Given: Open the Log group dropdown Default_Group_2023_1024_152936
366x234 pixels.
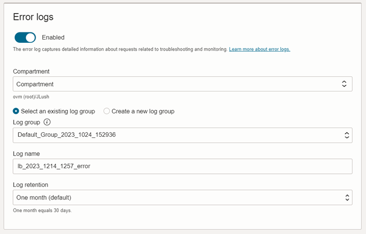Looking at the screenshot, I should tap(182, 135).
